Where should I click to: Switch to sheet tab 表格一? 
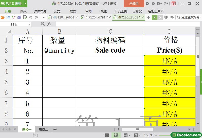click(27, 129)
